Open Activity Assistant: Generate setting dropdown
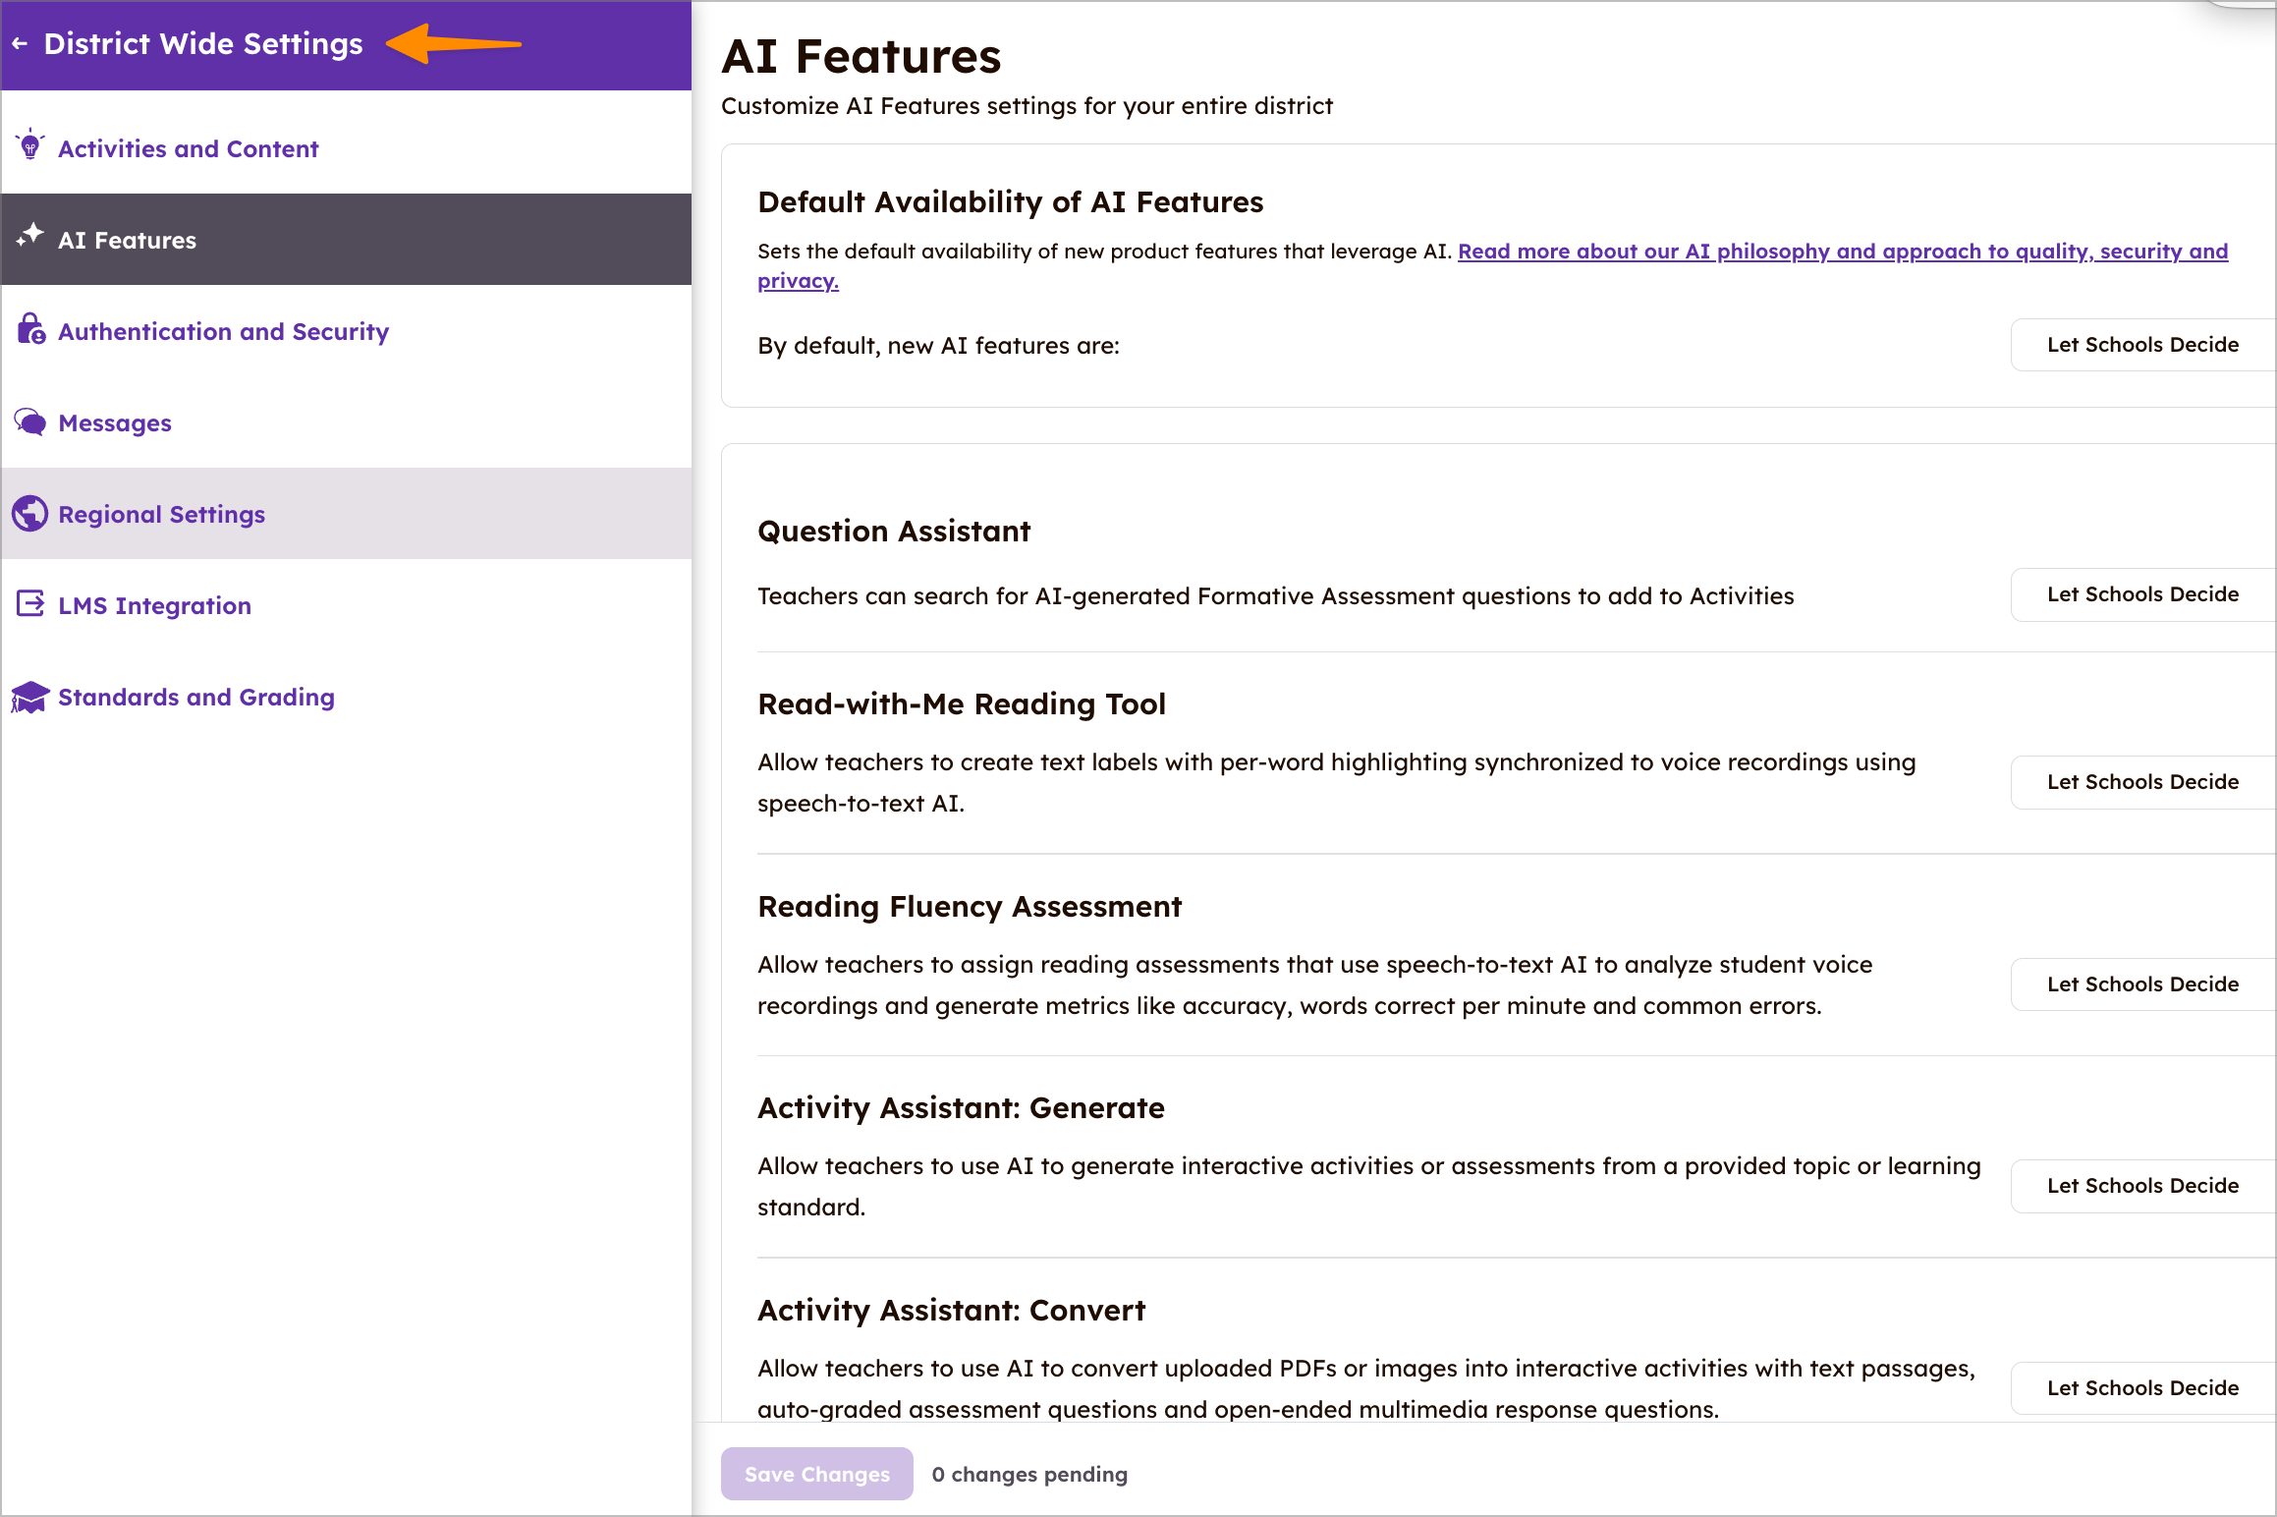Image resolution: width=2277 pixels, height=1517 pixels. (2141, 1186)
